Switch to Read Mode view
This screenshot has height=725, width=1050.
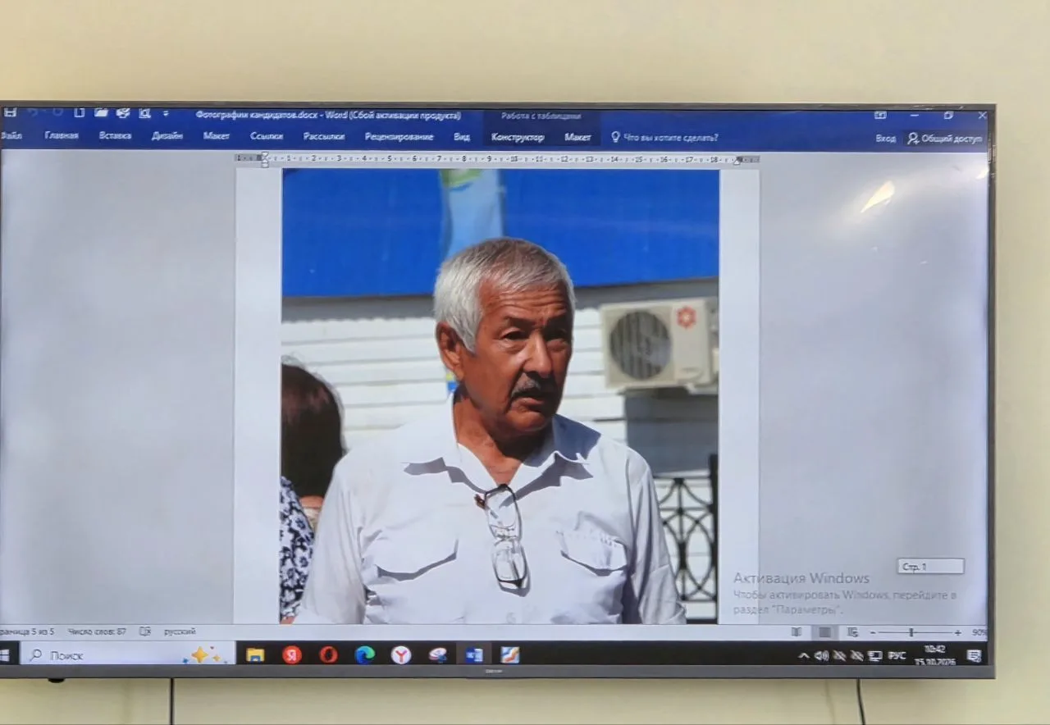click(797, 632)
